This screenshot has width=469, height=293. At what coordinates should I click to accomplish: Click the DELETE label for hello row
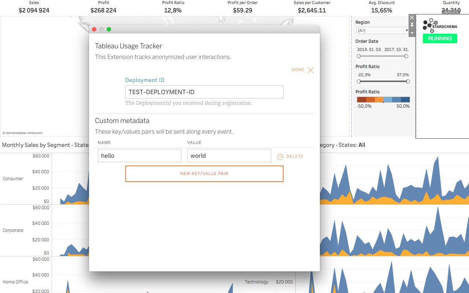point(295,156)
